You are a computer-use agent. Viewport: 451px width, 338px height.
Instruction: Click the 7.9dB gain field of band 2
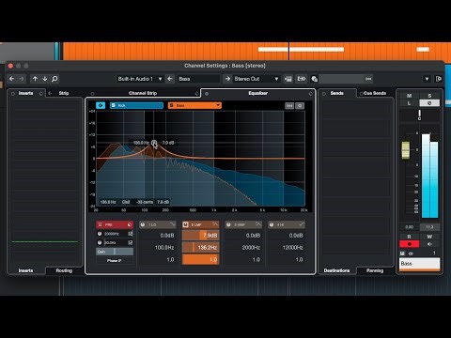200,236
